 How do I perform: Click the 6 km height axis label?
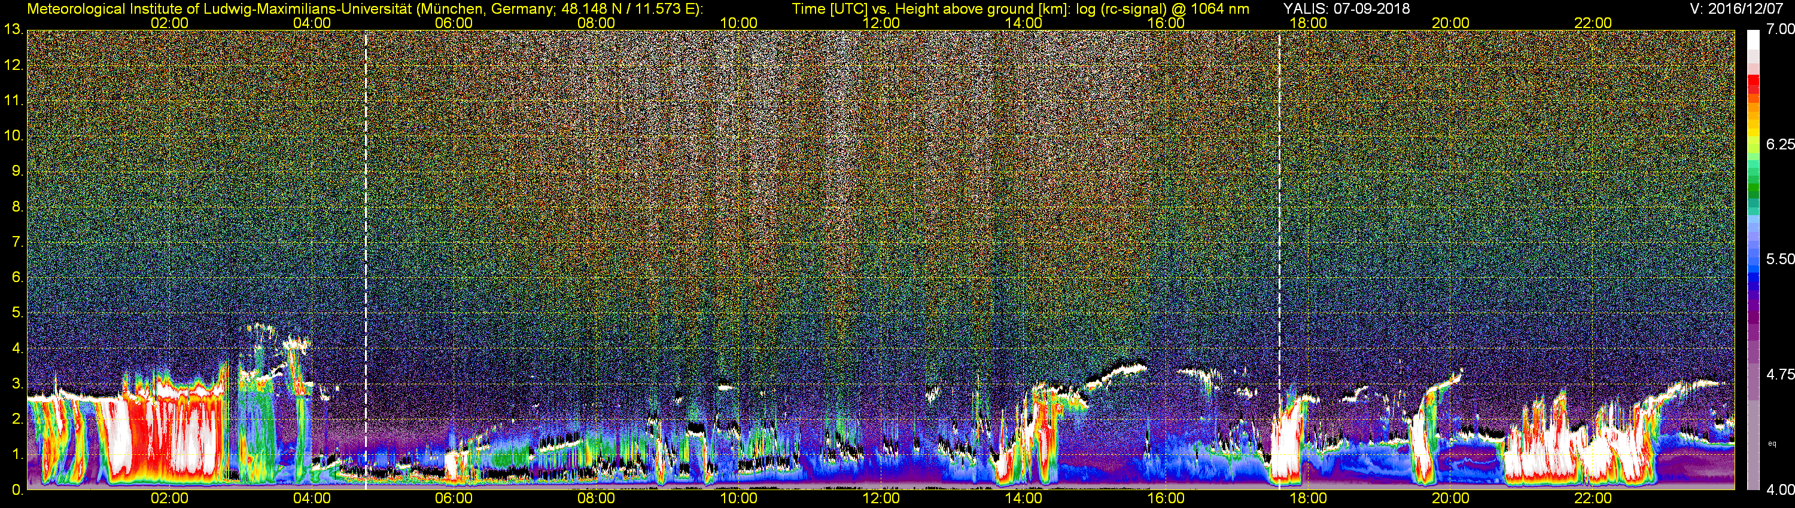17,278
